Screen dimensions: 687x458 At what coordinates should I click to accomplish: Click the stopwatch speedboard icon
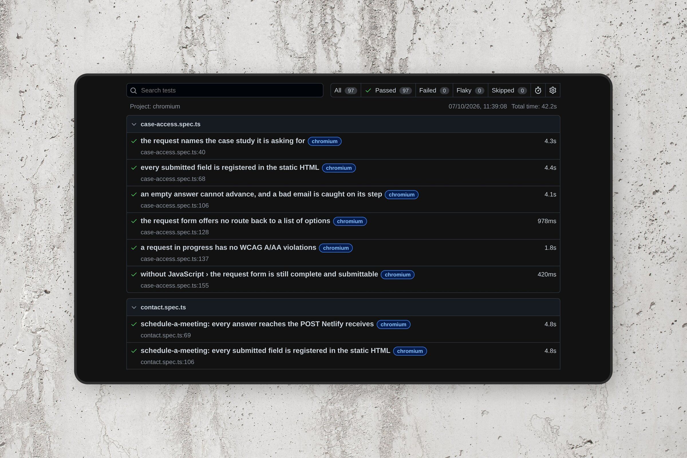(538, 90)
